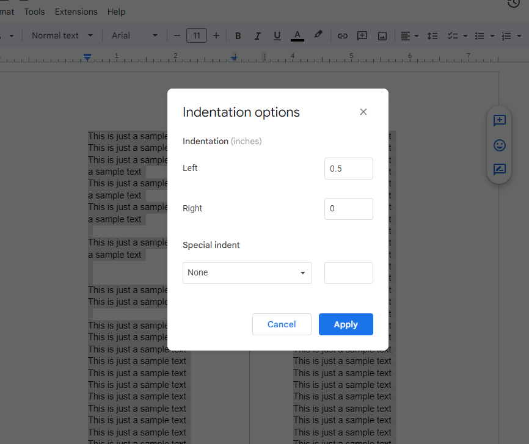529x444 pixels.
Task: Expand the bulleted list options arrow
Action: 492,36
